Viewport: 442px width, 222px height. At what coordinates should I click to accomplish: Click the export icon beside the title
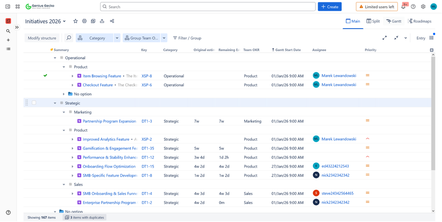coord(102,21)
